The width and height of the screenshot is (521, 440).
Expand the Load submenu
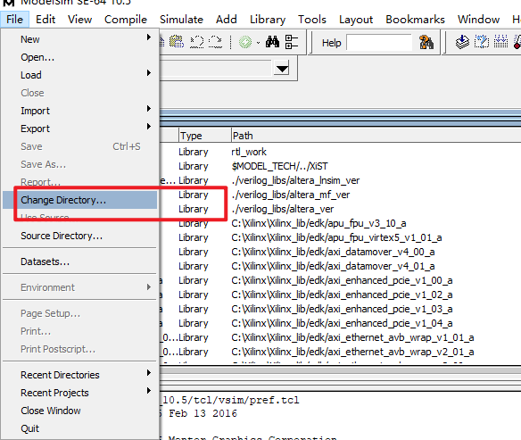tap(79, 75)
